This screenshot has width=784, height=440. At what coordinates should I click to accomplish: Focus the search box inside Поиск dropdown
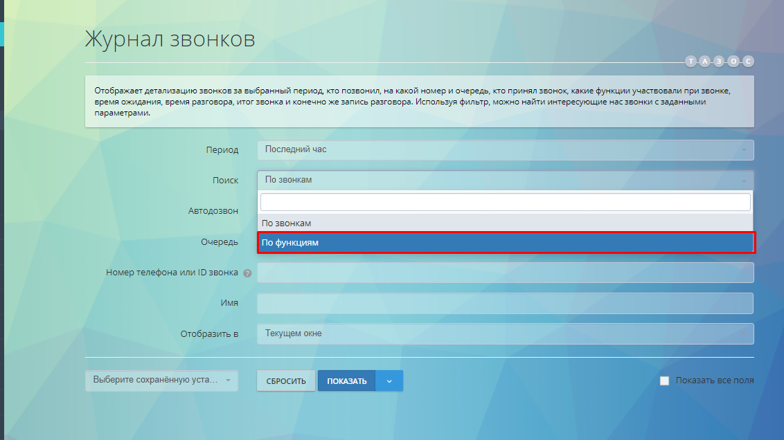505,202
